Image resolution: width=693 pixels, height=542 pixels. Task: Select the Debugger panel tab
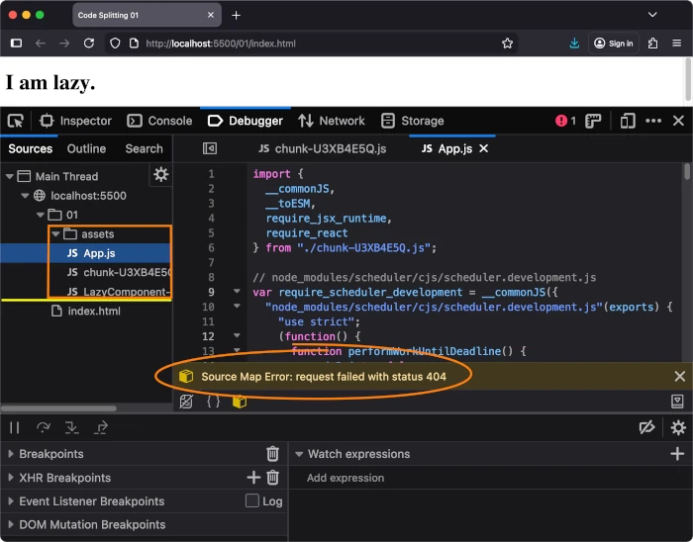(246, 121)
